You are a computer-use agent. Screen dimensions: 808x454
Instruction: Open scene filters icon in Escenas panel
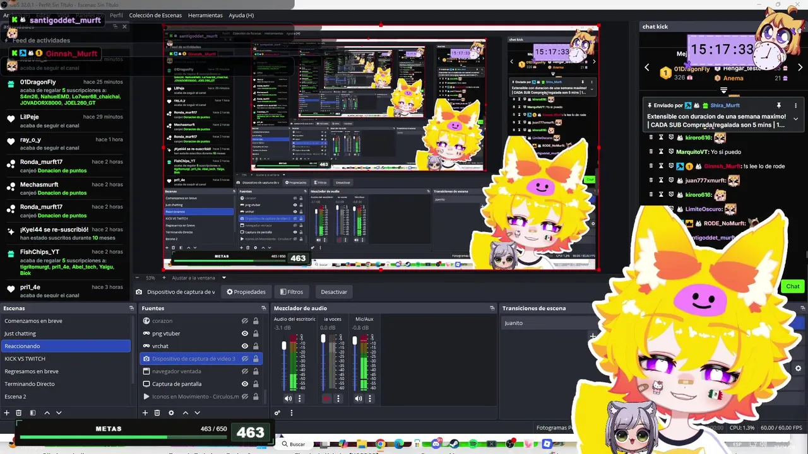32,413
